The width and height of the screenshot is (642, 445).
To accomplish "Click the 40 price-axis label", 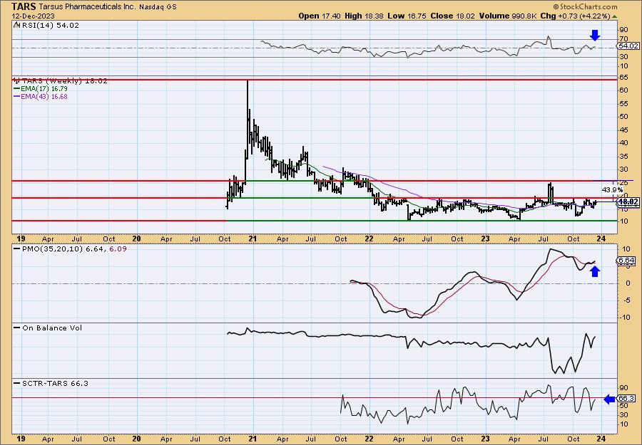I will click(624, 143).
